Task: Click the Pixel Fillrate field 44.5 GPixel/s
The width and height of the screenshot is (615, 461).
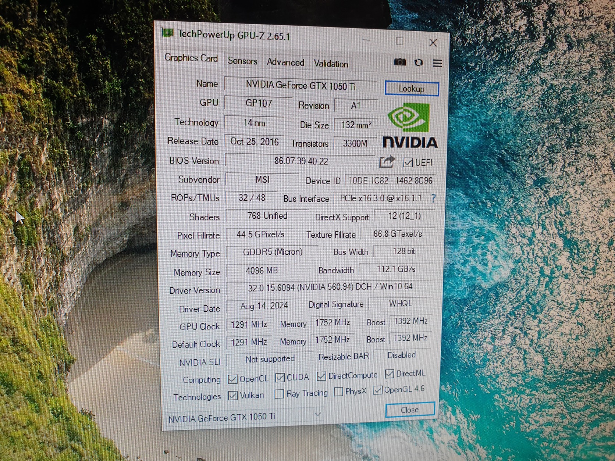Action: point(260,234)
